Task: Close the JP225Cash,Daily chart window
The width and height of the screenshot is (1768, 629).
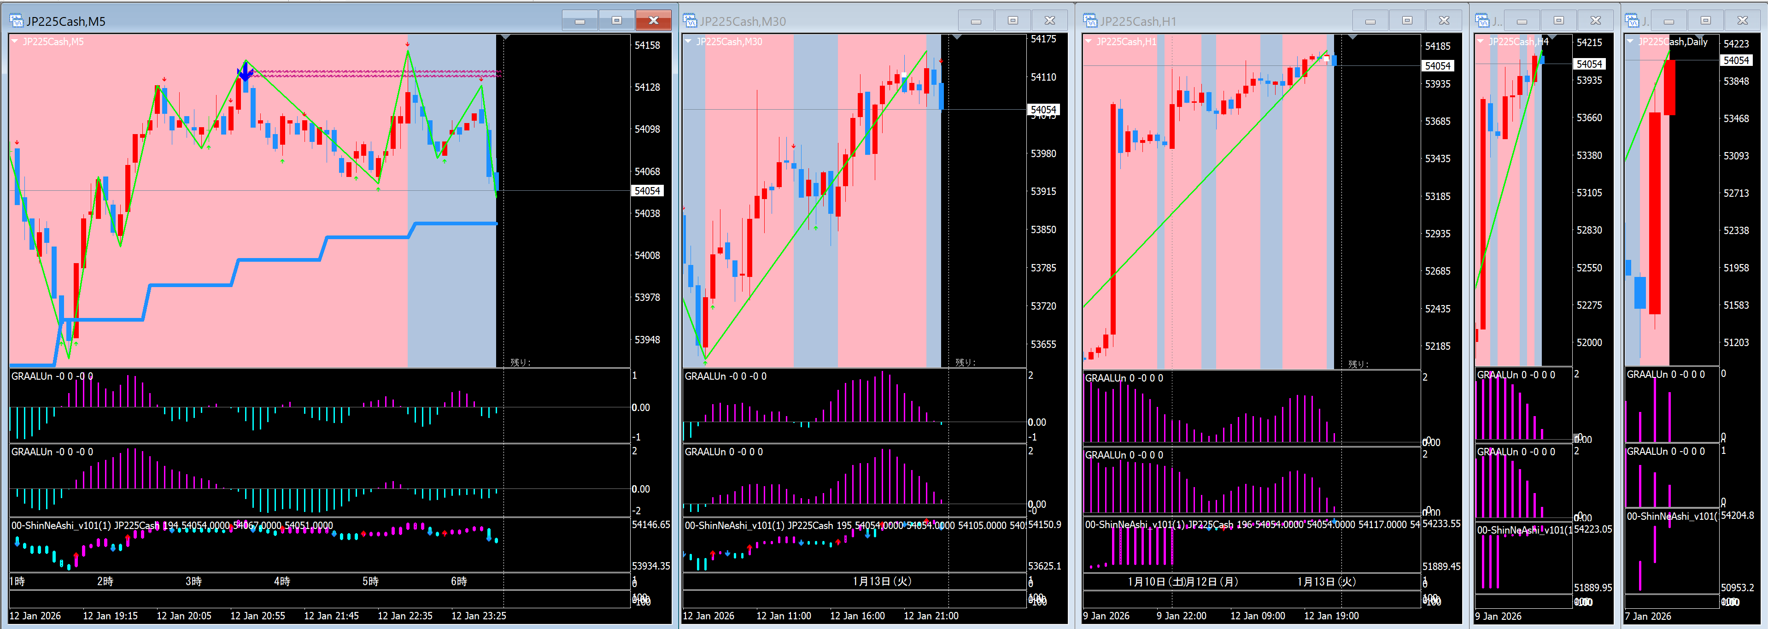Action: (1742, 21)
